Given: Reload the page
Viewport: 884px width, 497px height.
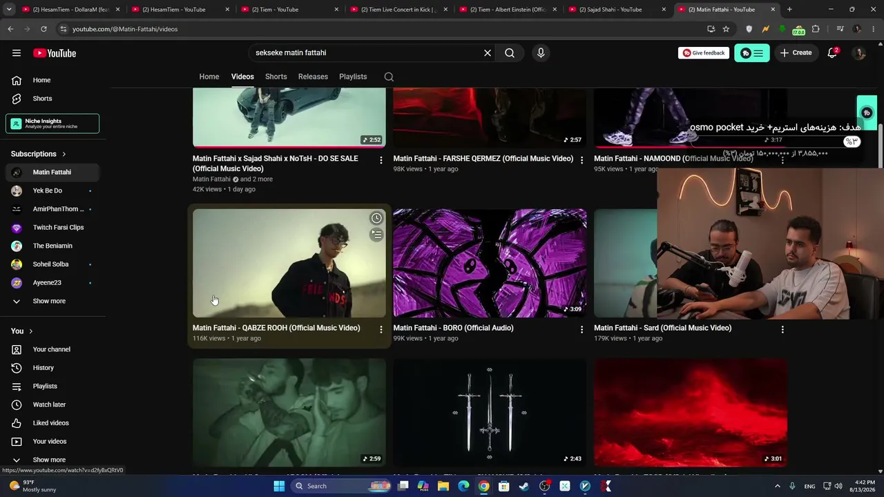Looking at the screenshot, I should click(44, 29).
